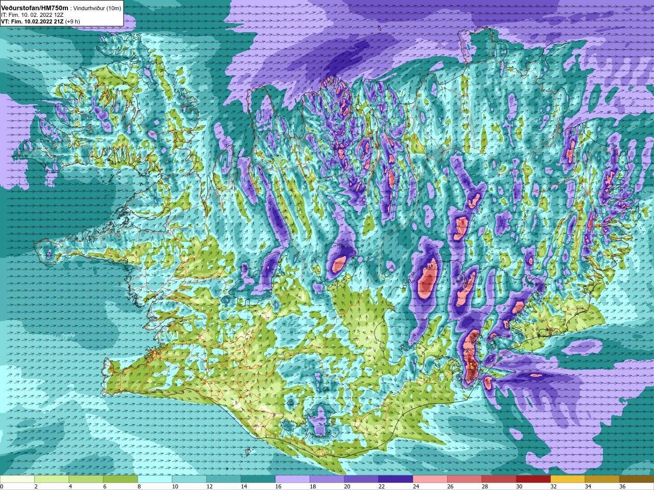Pick the dark red 30–32 legend swatch
Screen dimensions: 654x490
point(533,479)
